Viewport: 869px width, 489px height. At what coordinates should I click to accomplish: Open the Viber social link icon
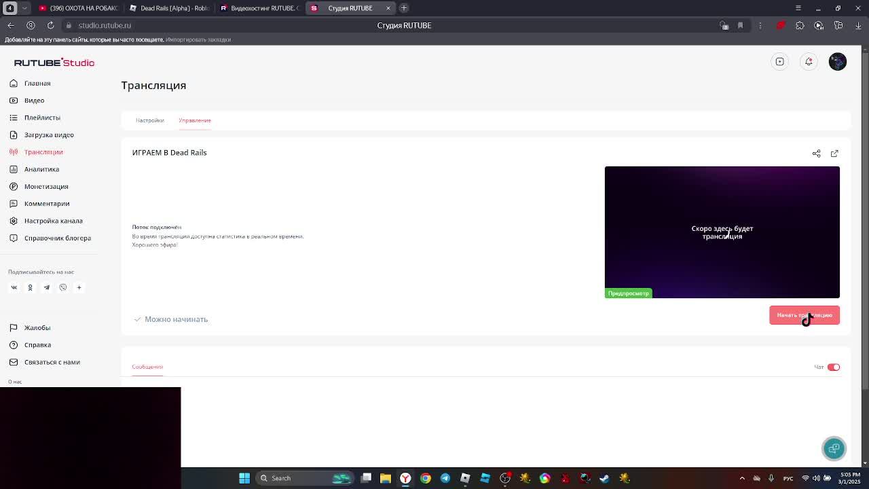[x=63, y=287]
